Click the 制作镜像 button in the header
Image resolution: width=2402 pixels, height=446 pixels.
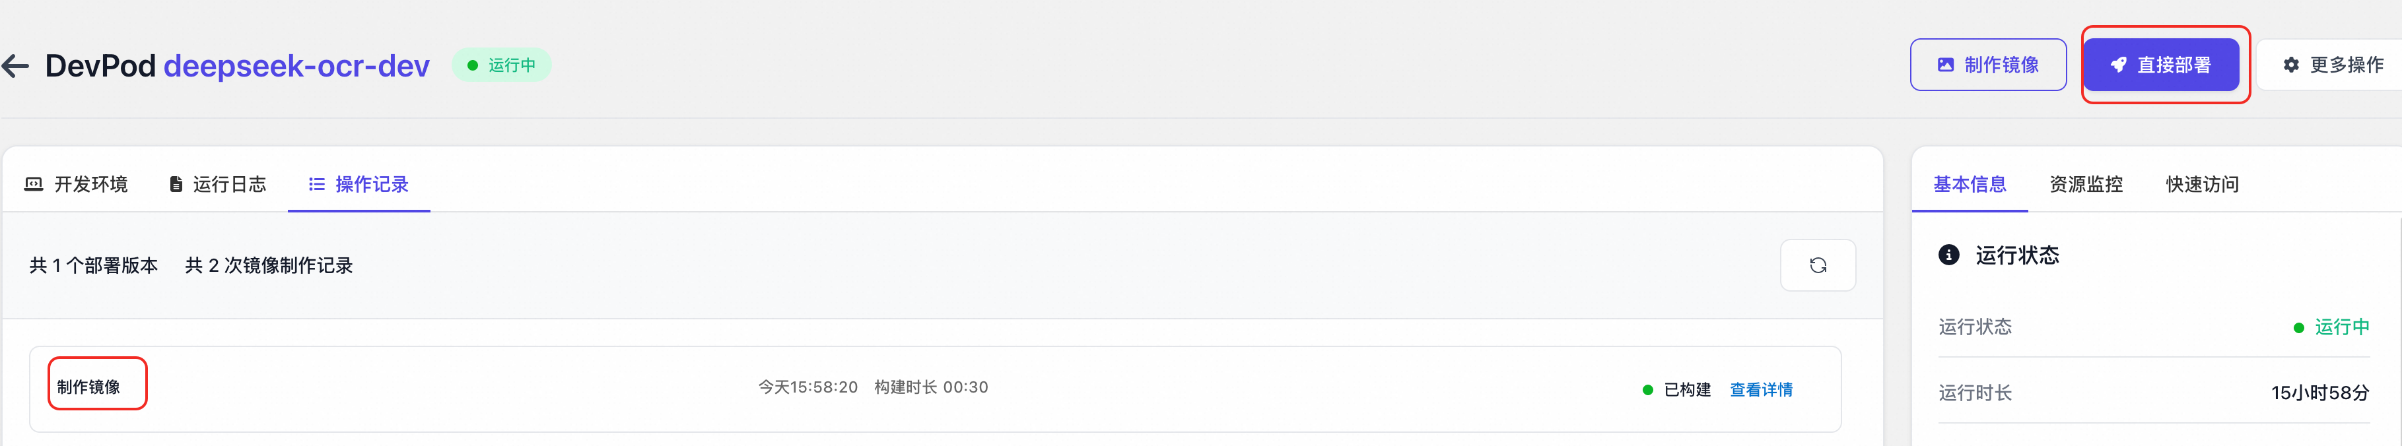tap(1987, 65)
